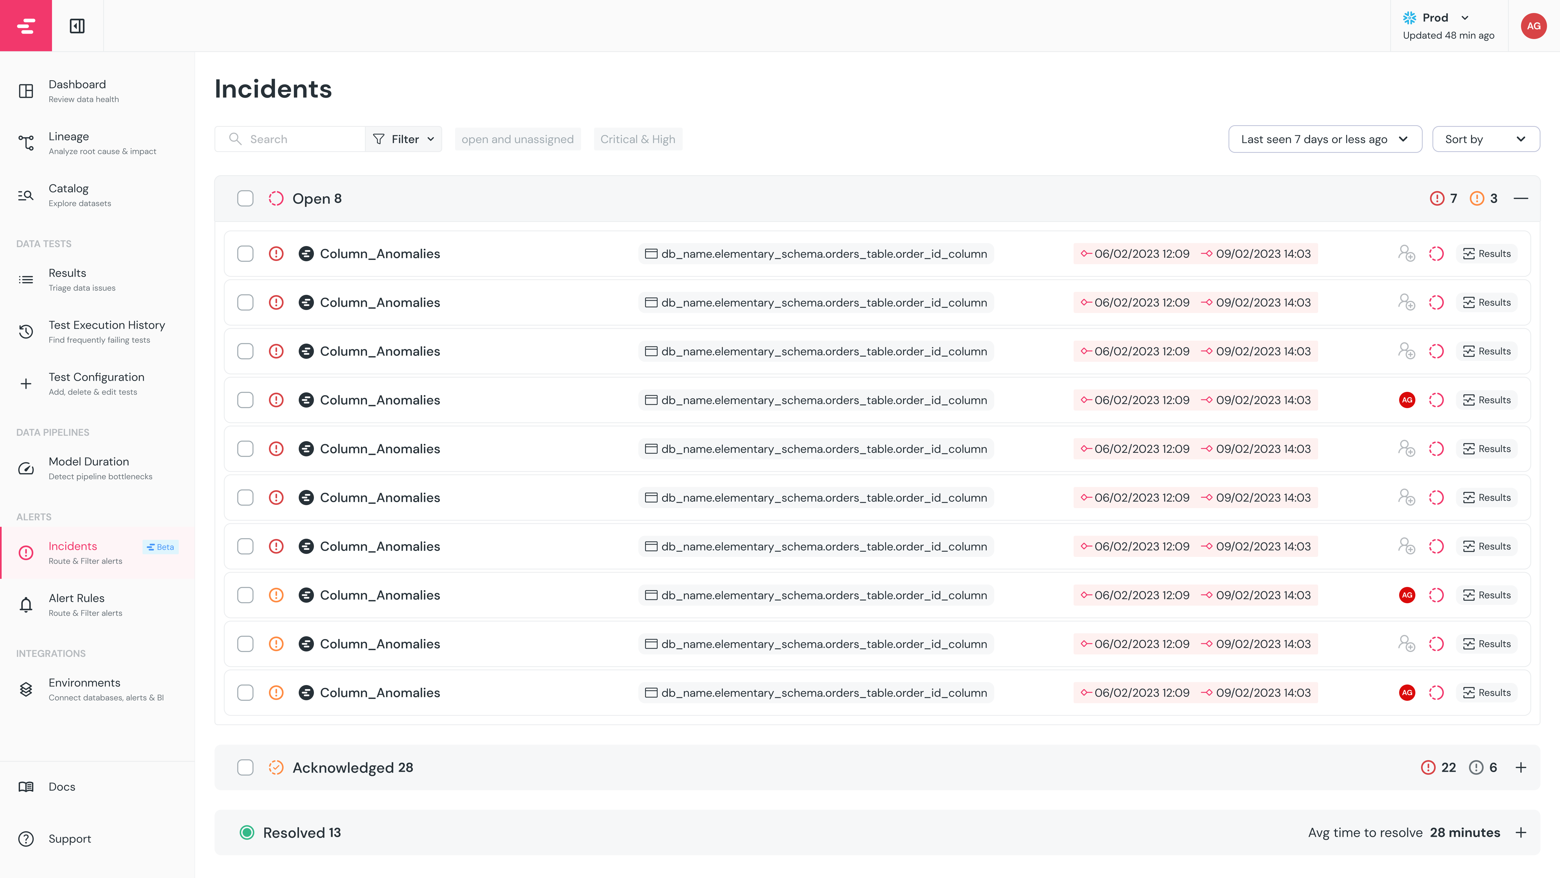This screenshot has width=1560, height=878.
Task: Click the status circle in the fifth incident row
Action: 1436,448
